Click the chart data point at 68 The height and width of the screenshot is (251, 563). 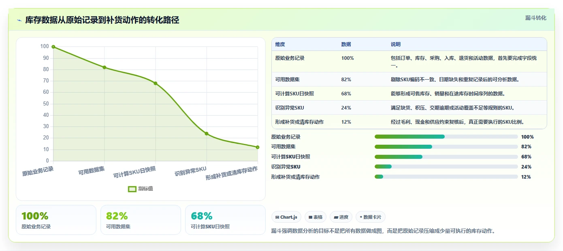coord(156,83)
